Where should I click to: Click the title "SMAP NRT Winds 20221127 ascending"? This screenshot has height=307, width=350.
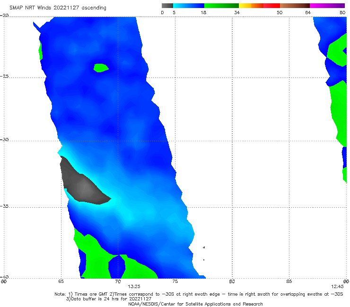pos(58,8)
